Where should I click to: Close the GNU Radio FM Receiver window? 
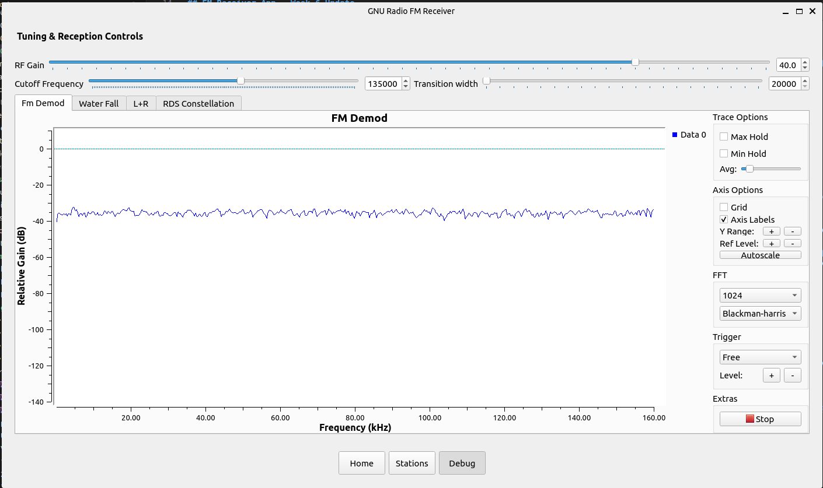[x=812, y=11]
